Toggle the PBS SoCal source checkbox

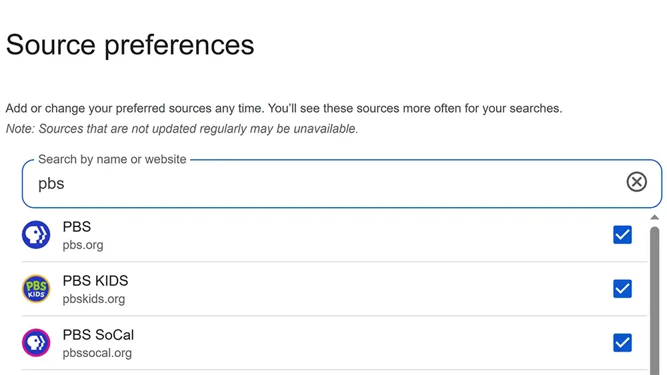point(622,342)
